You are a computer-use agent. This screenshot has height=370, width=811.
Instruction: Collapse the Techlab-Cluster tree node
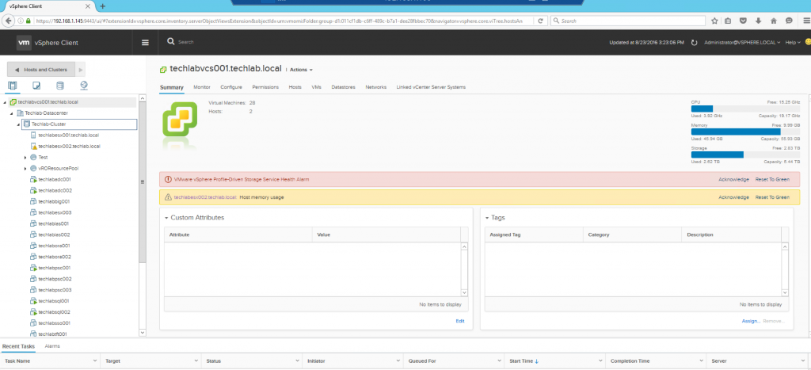tap(18, 124)
